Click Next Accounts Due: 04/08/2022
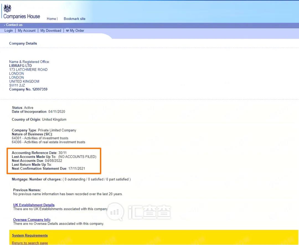Image resolution: width=299 pixels, height=245 pixels. coord(37,161)
